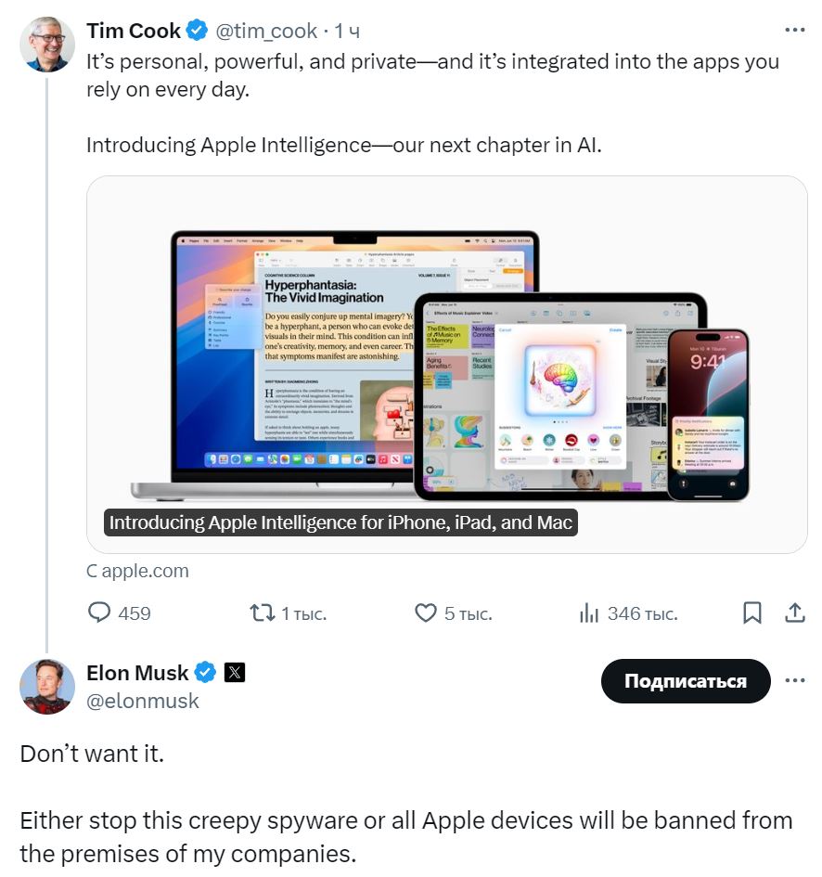Click the reply comment icon

pos(99,613)
